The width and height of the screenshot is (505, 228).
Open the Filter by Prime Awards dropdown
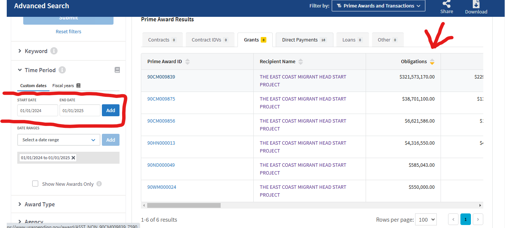click(378, 6)
